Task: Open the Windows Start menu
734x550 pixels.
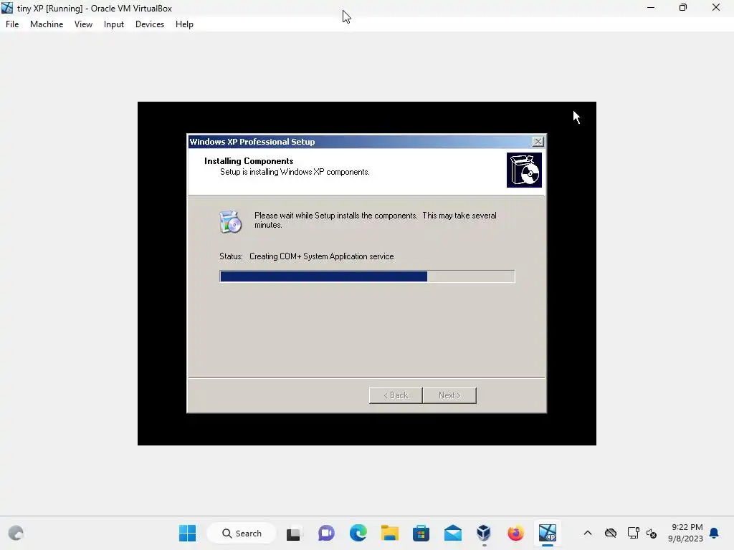Action: pyautogui.click(x=187, y=533)
